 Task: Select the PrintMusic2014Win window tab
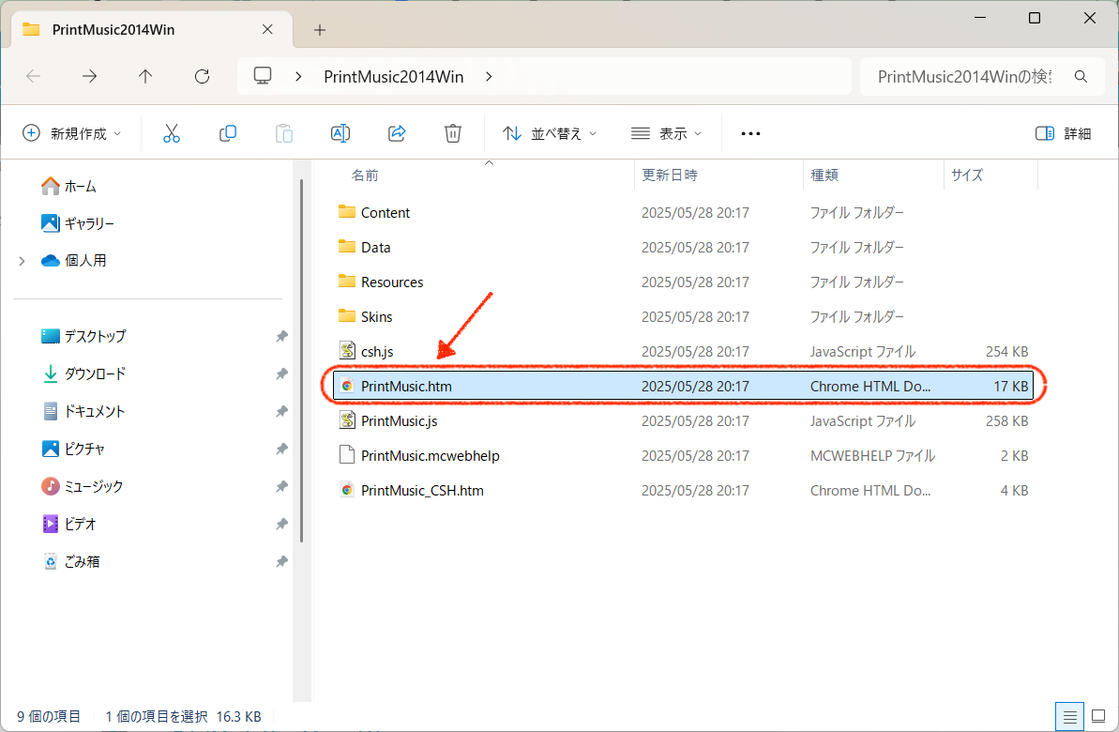(x=152, y=30)
